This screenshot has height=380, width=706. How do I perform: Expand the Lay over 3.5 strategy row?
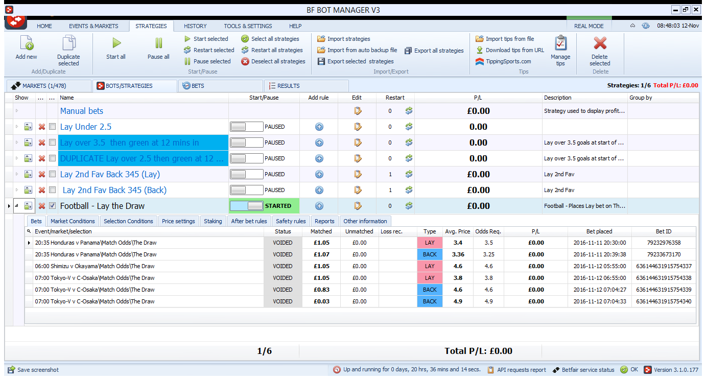(x=17, y=142)
